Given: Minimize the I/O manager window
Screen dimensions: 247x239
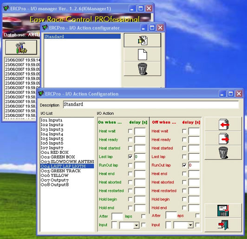Looking at the screenshot, I should (x=132, y=8).
